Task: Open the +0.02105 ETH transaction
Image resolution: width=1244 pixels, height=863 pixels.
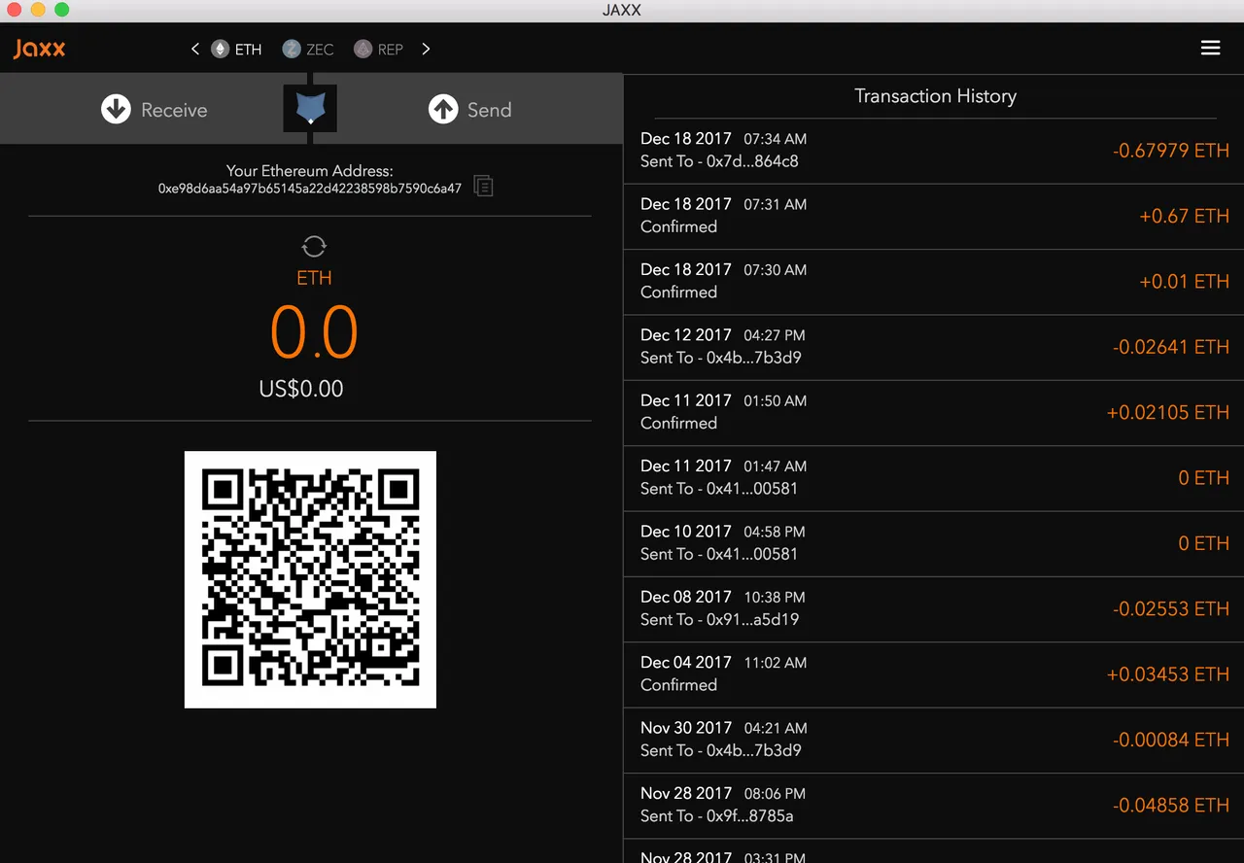Action: (934, 412)
